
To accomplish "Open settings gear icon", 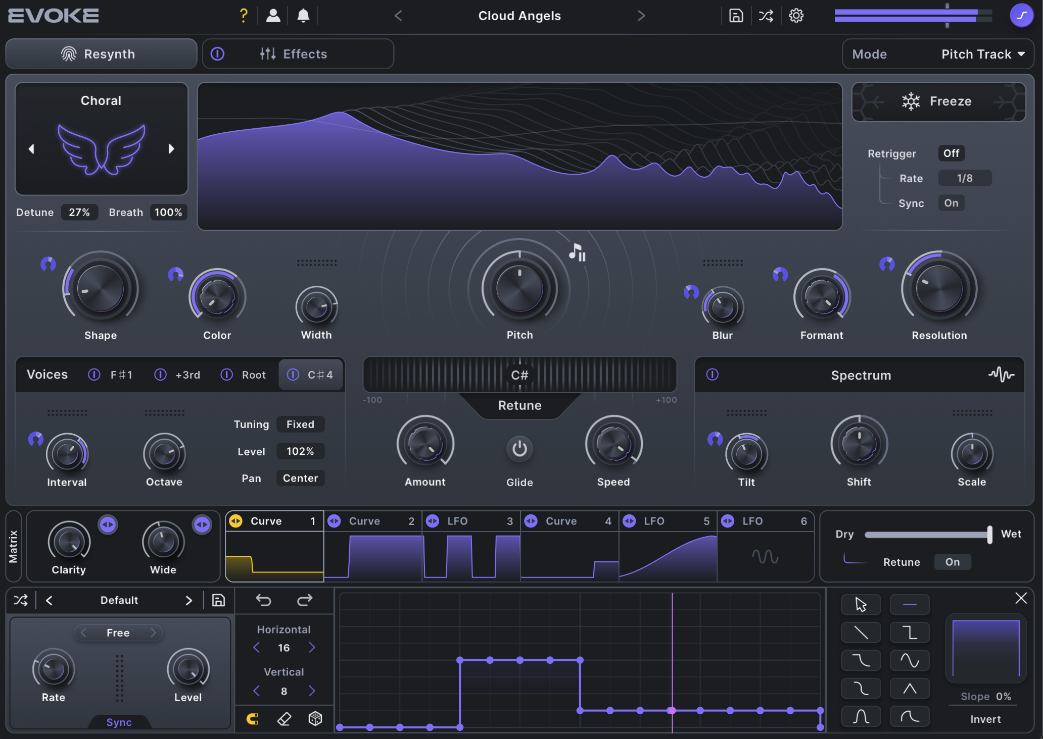I will [x=796, y=16].
